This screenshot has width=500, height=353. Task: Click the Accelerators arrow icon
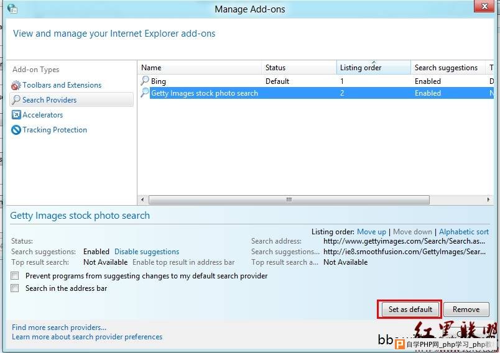(16, 115)
